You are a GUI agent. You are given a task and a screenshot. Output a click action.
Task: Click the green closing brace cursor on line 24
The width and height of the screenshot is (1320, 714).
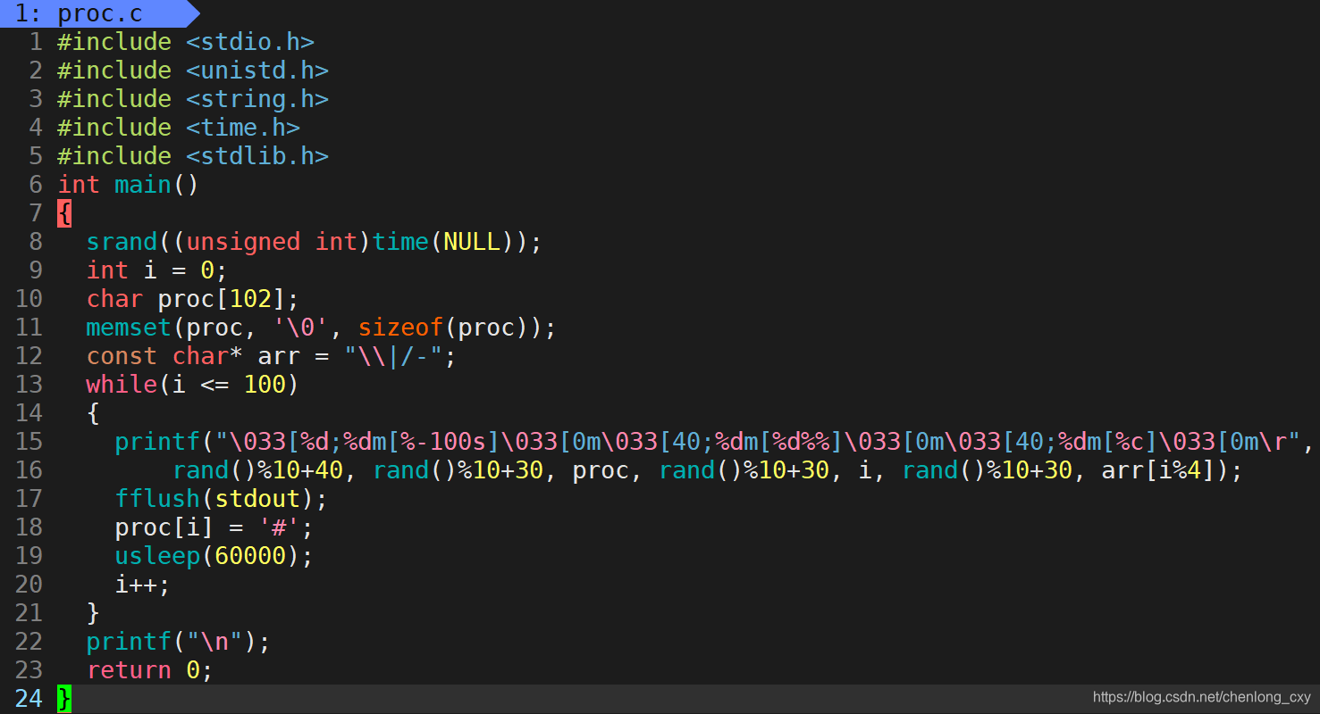tap(64, 699)
